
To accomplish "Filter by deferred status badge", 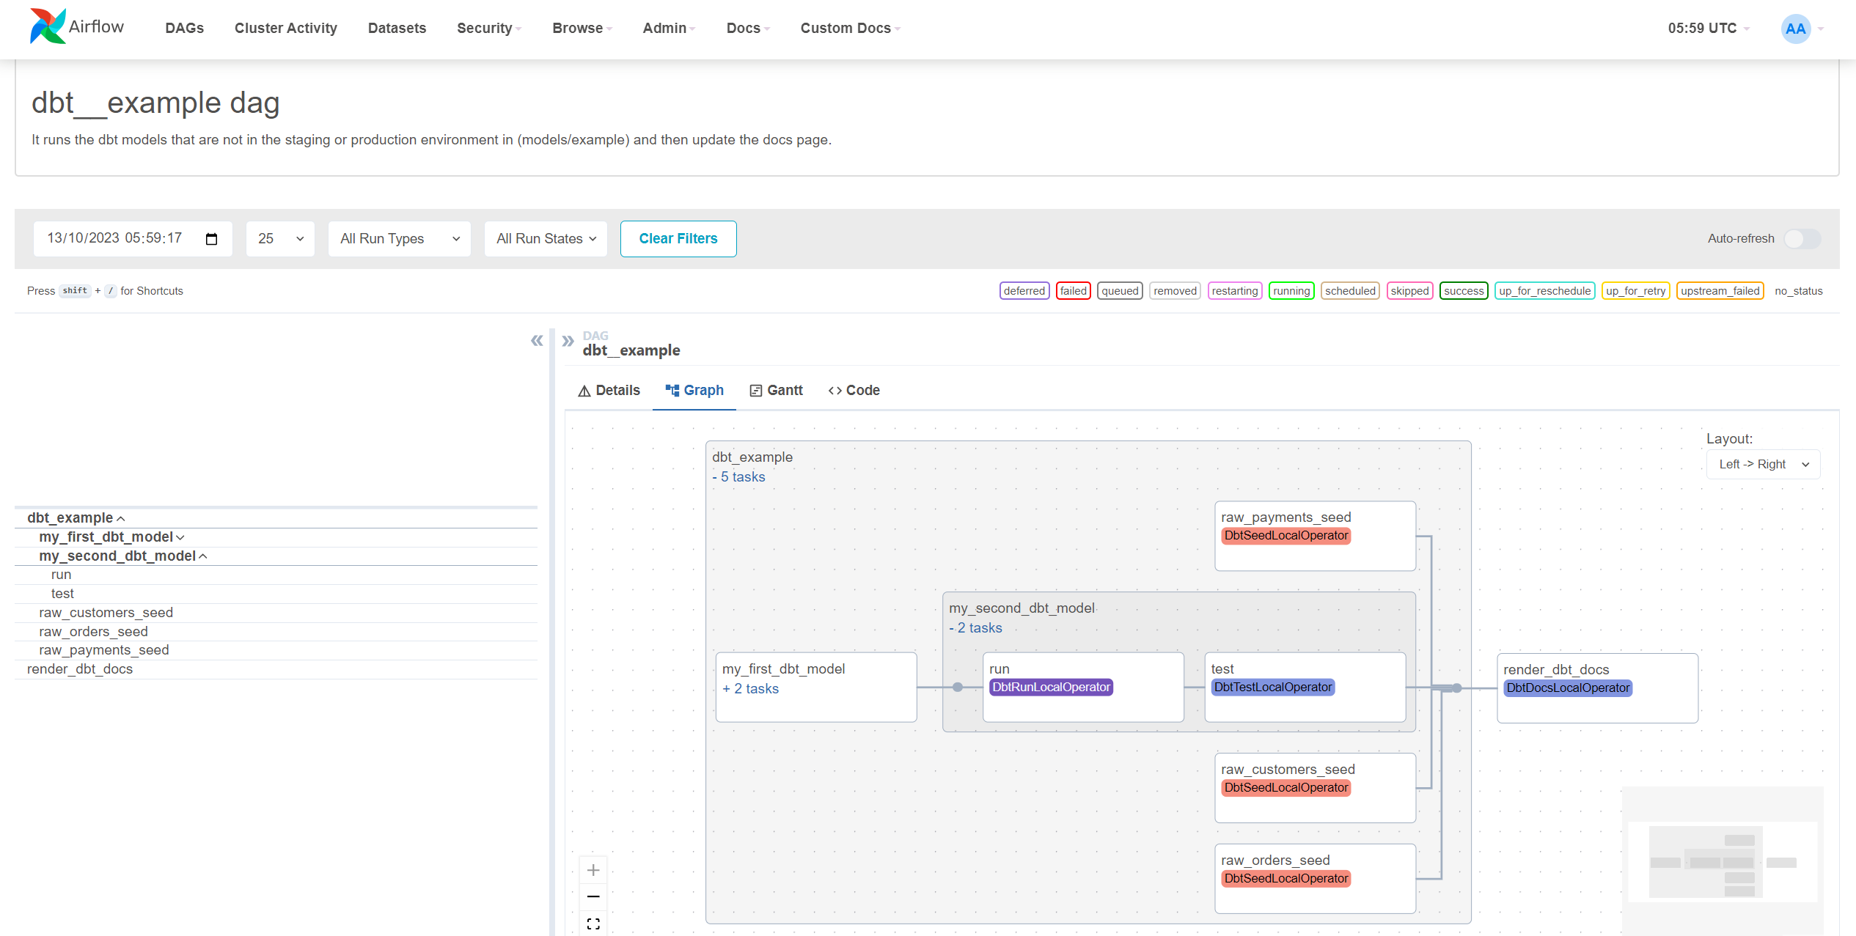I will 1024,291.
